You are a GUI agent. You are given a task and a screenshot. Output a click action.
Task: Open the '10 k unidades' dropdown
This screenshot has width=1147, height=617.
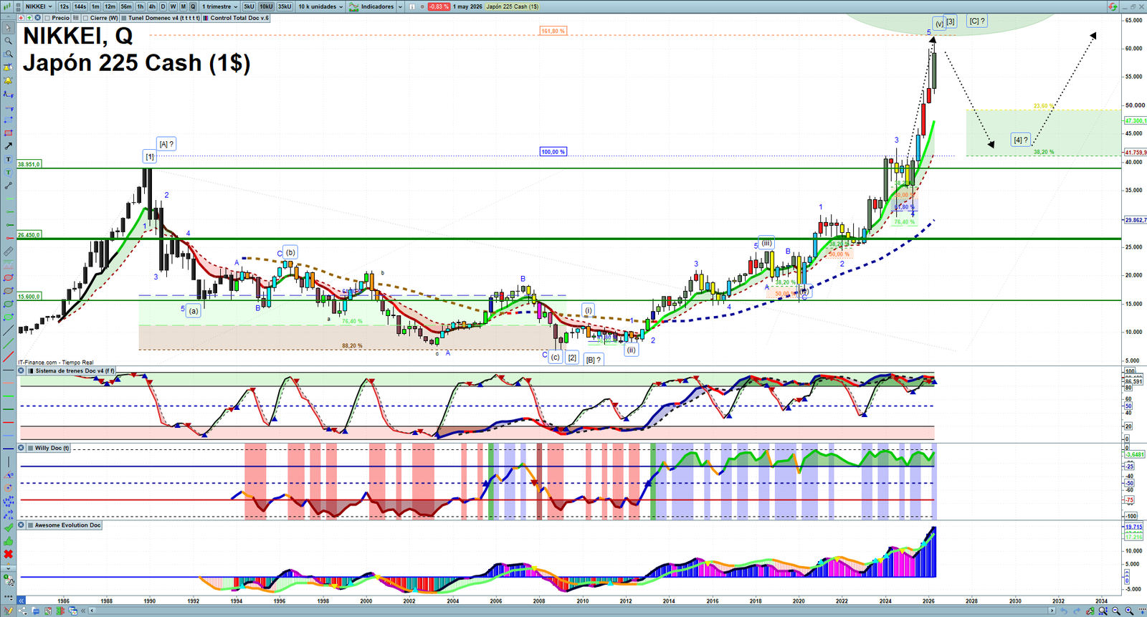(x=320, y=6)
